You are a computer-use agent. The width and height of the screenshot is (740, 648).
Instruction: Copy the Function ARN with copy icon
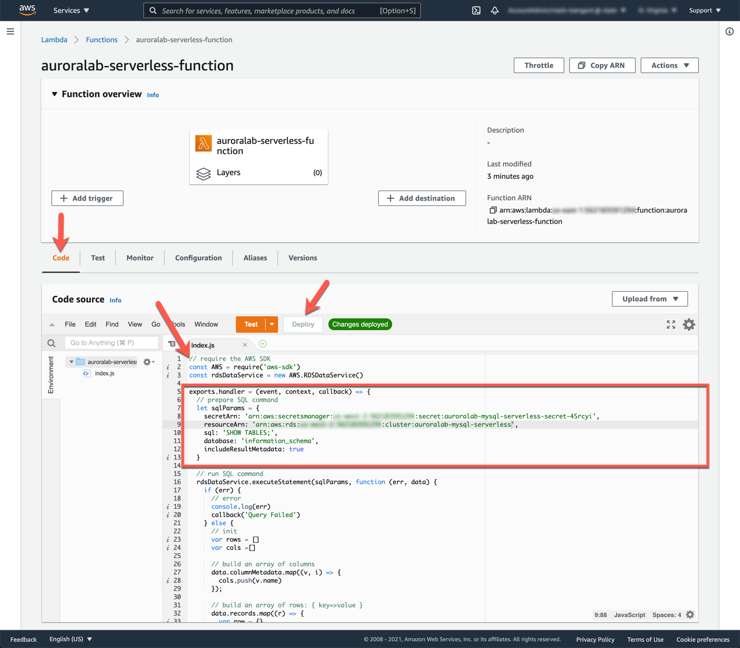(x=492, y=210)
